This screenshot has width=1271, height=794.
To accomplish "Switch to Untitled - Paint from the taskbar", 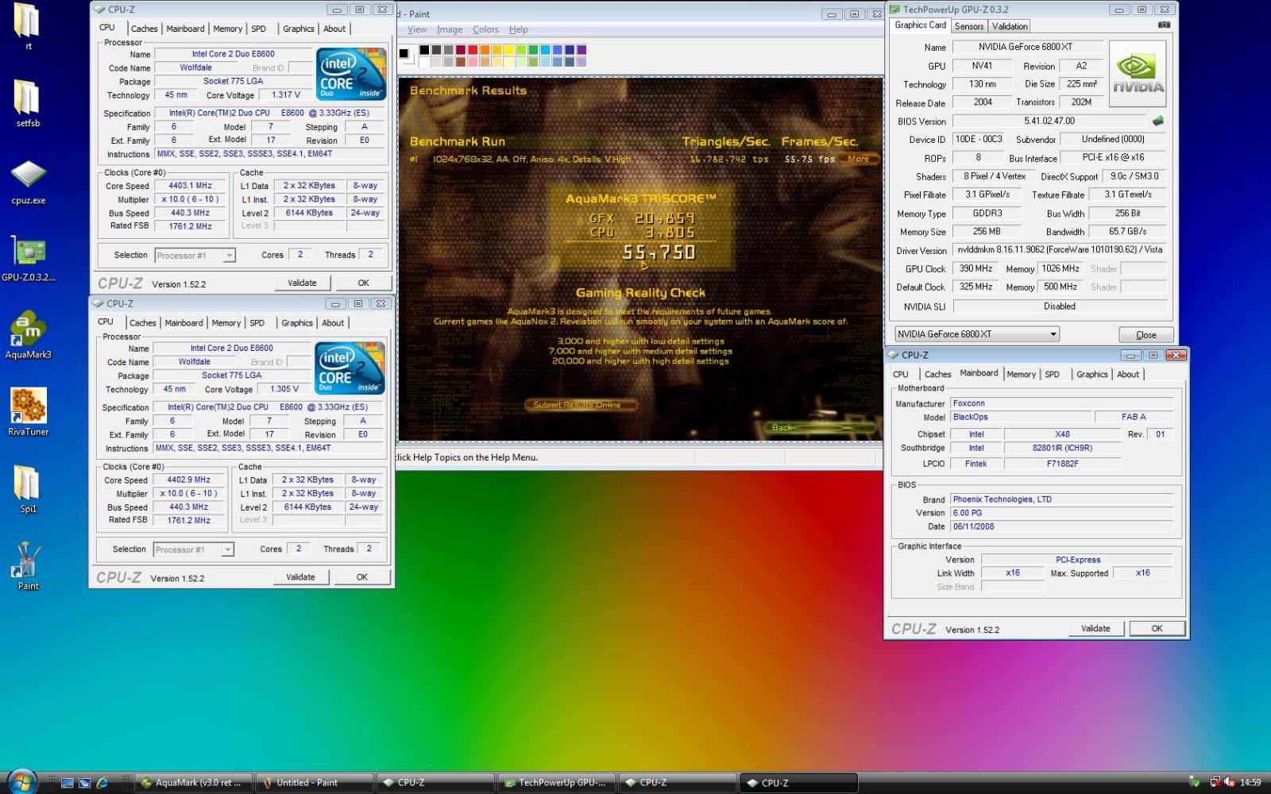I will point(314,783).
